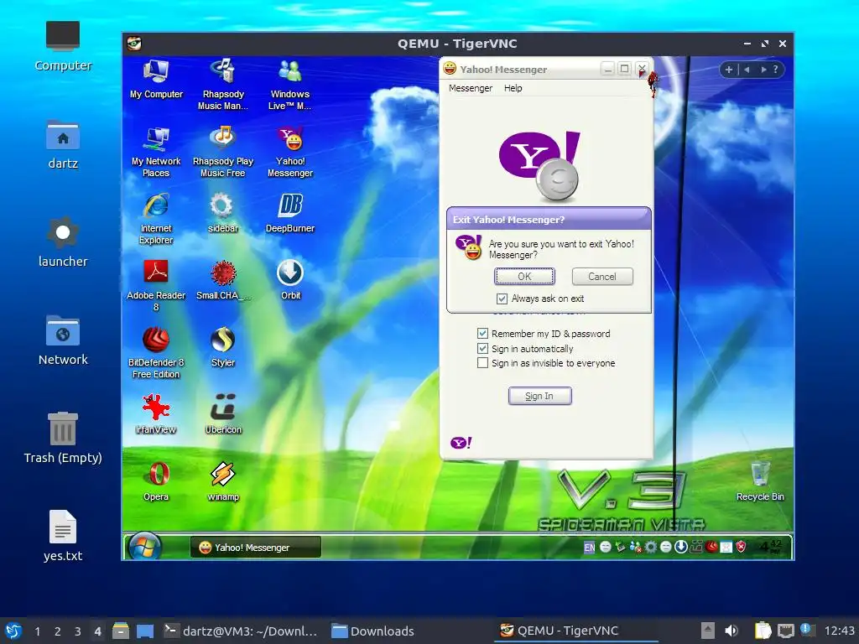Switch to dartz@VM3 terminal taskbar entry
Viewport: 859px width, 644px height.
click(x=240, y=631)
